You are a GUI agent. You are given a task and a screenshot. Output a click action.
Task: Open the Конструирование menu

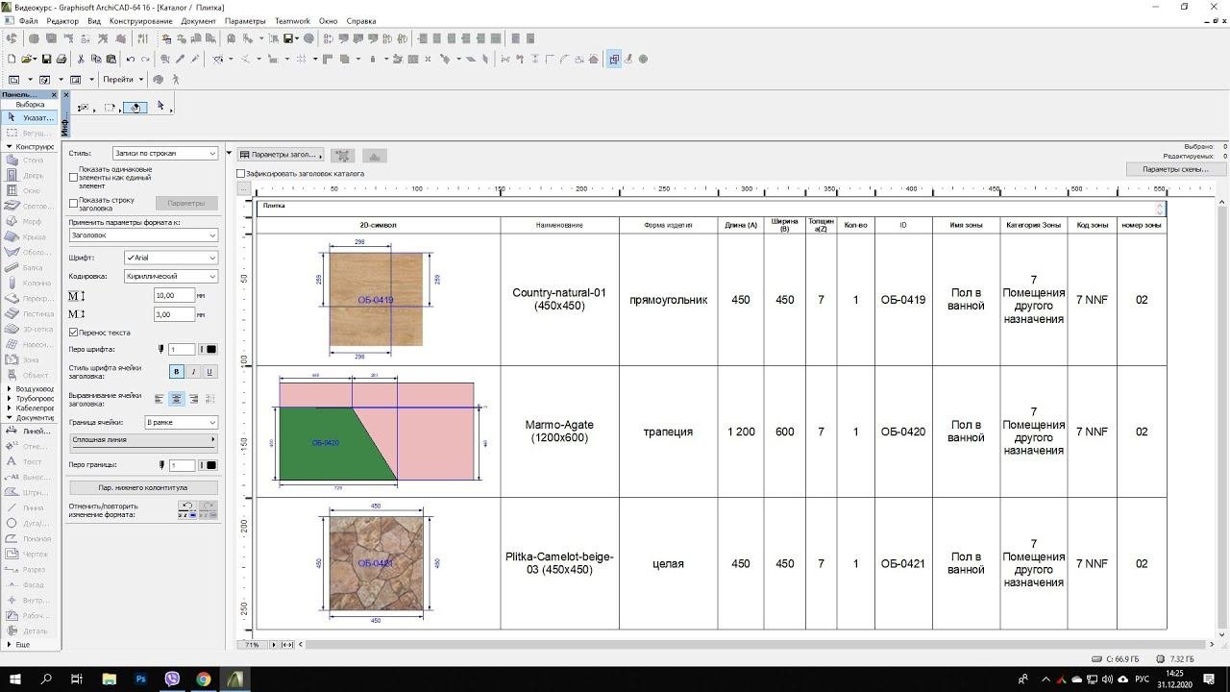pos(141,21)
